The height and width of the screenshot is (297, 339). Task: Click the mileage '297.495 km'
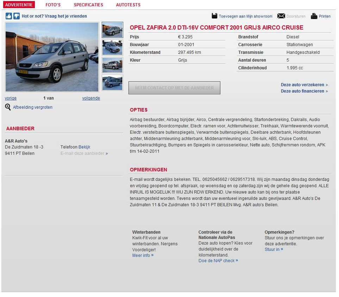click(190, 52)
